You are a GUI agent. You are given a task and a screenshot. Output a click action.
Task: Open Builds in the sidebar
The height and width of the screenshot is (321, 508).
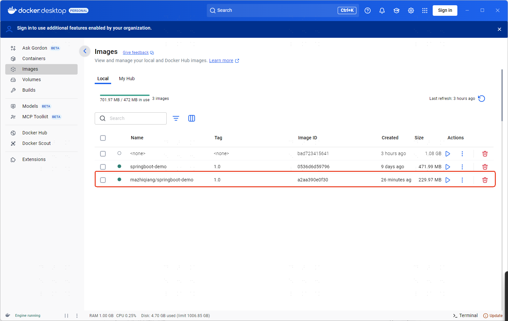point(41,90)
